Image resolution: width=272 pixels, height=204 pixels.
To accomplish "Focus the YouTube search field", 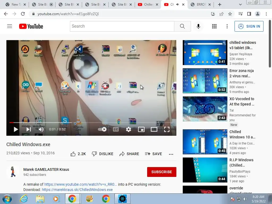I will [122, 26].
